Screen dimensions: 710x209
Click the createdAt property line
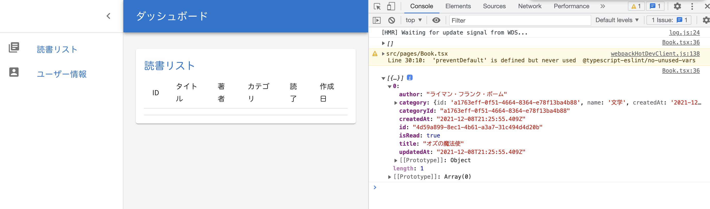(x=462, y=119)
